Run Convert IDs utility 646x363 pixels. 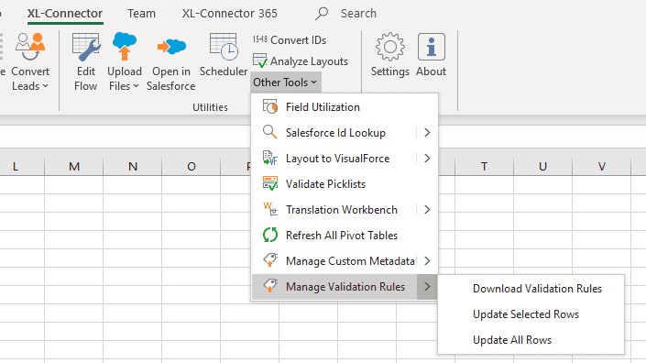click(x=290, y=40)
